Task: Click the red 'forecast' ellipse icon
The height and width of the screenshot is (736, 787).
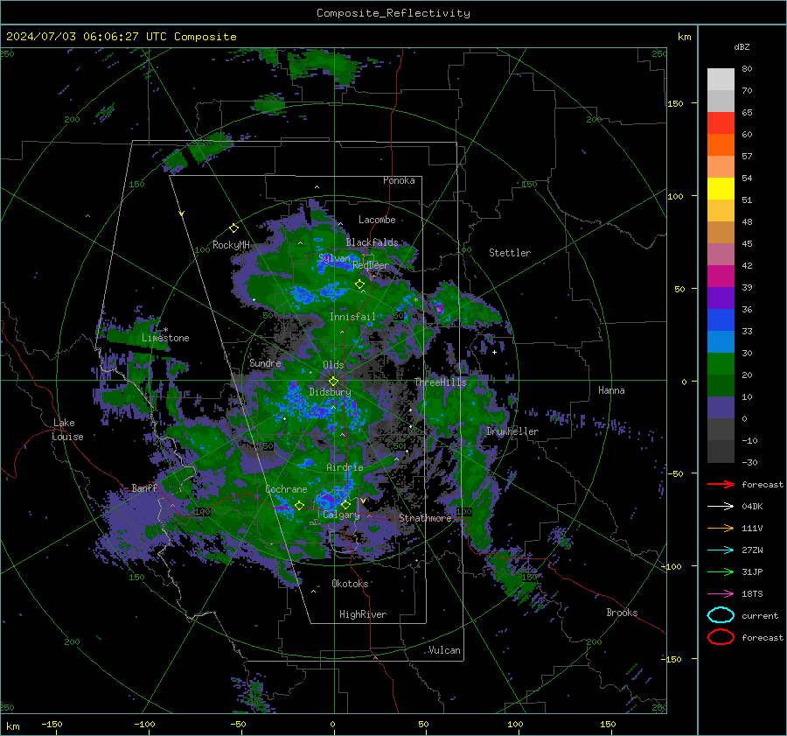Action: 721,637
